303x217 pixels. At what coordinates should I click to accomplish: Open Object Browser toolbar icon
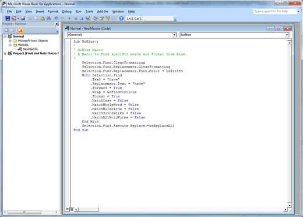(x=108, y=19)
